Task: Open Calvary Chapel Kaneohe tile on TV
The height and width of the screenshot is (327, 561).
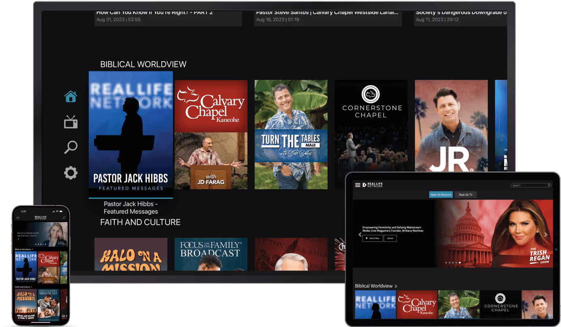Action: coord(211,134)
